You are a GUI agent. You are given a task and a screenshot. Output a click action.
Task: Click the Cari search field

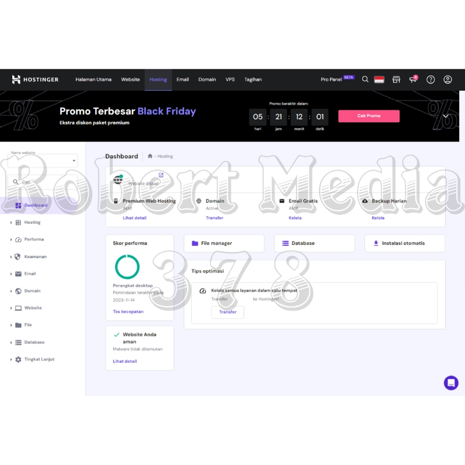tap(42, 182)
